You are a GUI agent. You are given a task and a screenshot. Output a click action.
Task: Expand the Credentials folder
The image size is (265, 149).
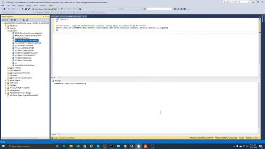click(8, 70)
